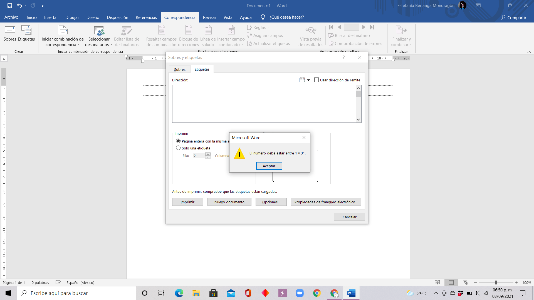The width and height of the screenshot is (534, 300).
Task: Click the Seleccionar destinatarios icon
Action: coord(99,31)
